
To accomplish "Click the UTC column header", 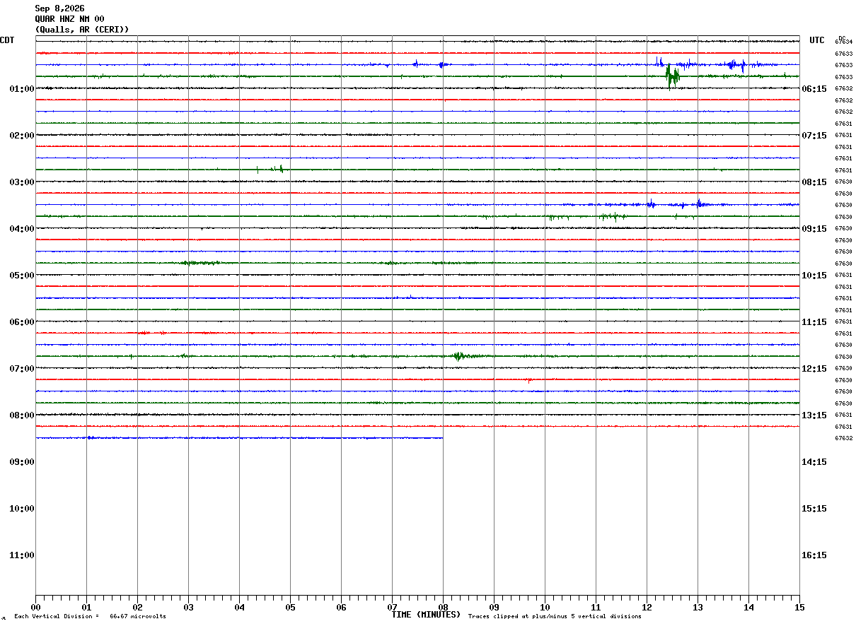I will click(x=817, y=40).
